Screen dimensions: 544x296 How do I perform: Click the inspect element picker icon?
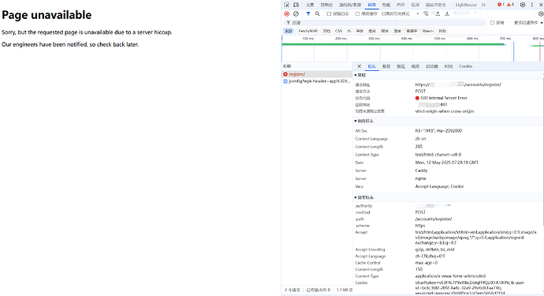pos(286,5)
